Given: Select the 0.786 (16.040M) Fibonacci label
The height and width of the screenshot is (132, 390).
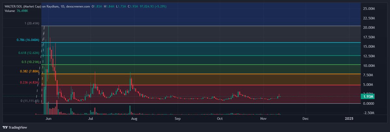Looking at the screenshot, I should click(x=28, y=40).
